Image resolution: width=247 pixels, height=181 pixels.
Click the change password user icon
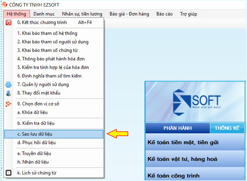click(8, 93)
